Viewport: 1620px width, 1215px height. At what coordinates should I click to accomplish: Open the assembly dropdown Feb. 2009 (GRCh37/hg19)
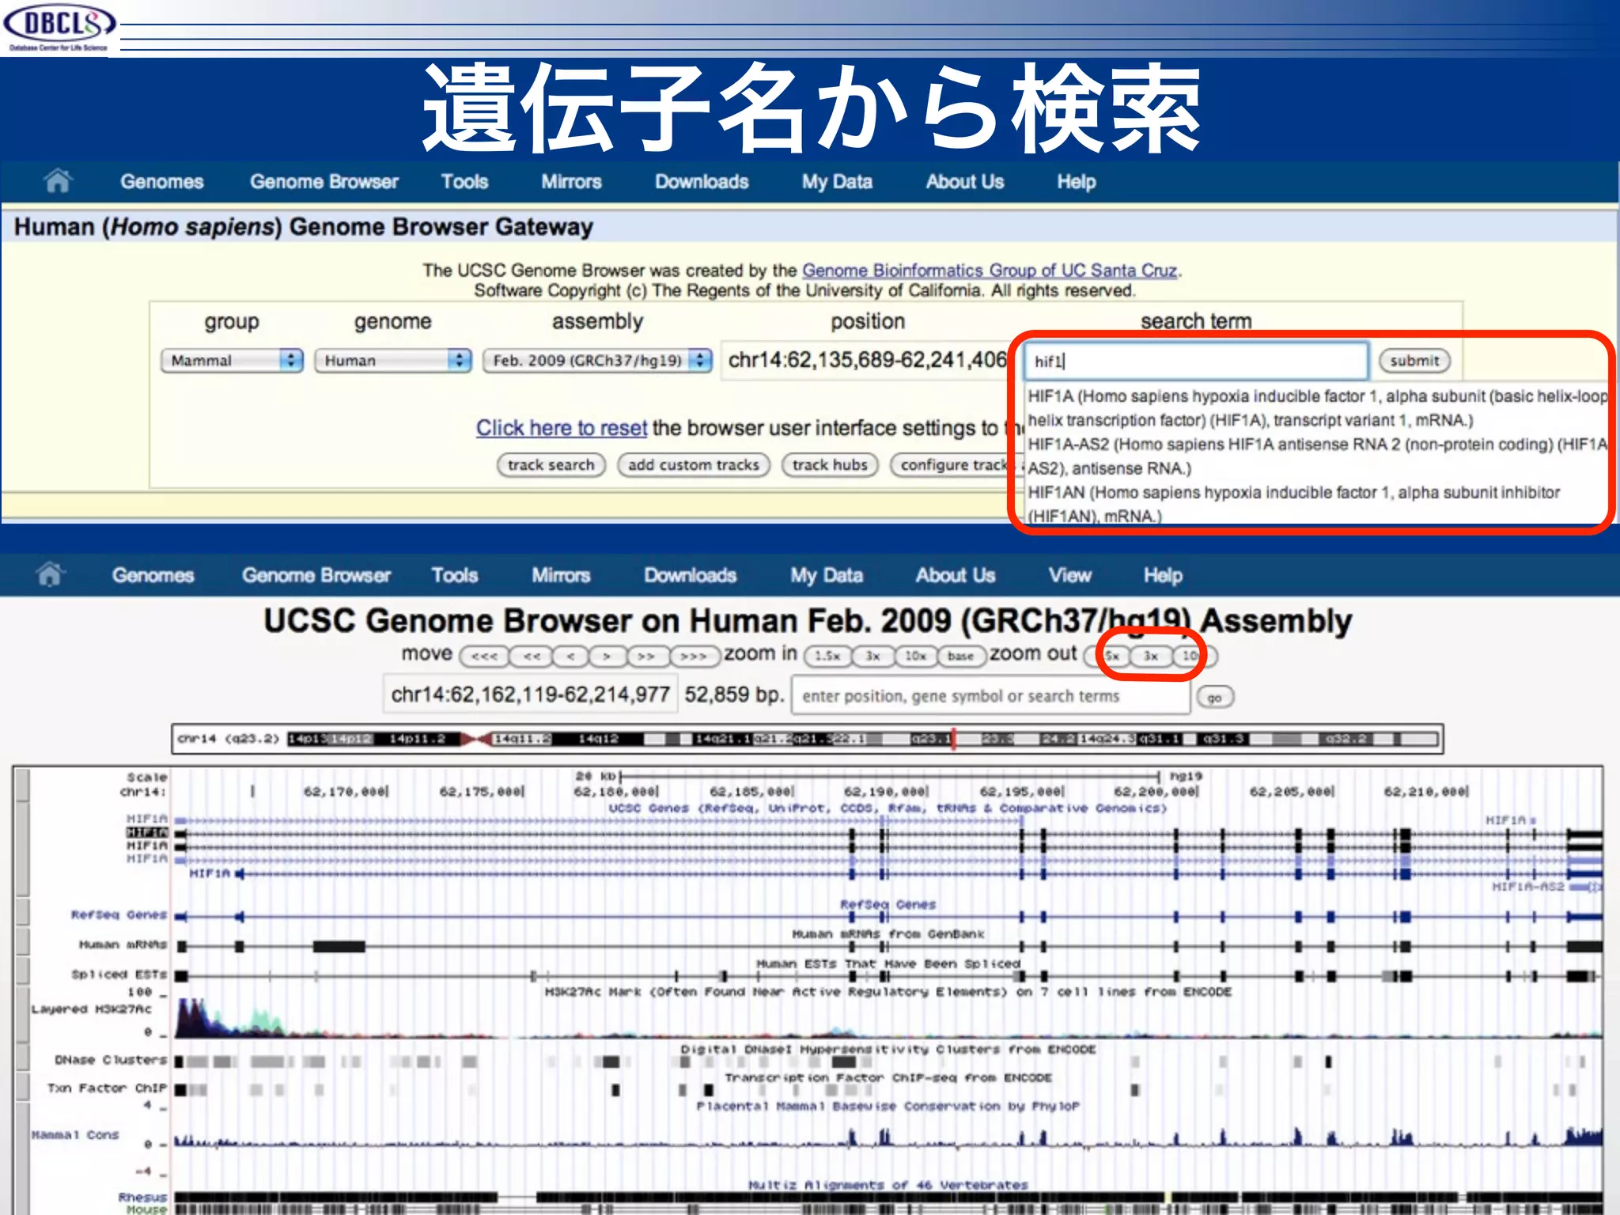pos(597,361)
